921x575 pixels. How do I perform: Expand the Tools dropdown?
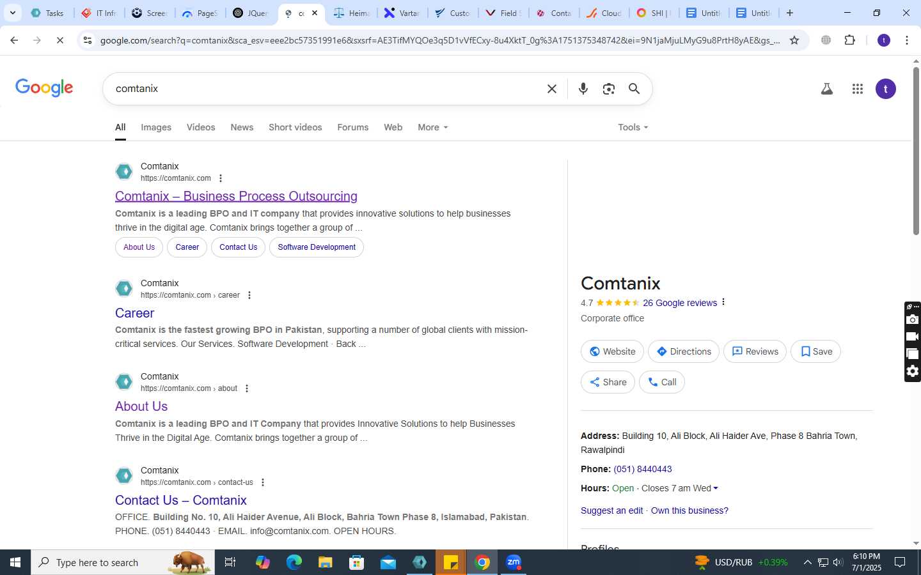coord(633,127)
